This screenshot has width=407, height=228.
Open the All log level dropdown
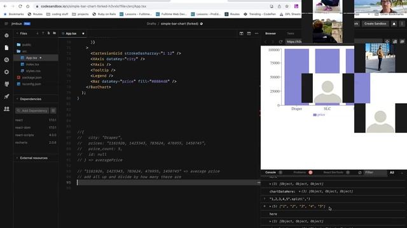392,172
